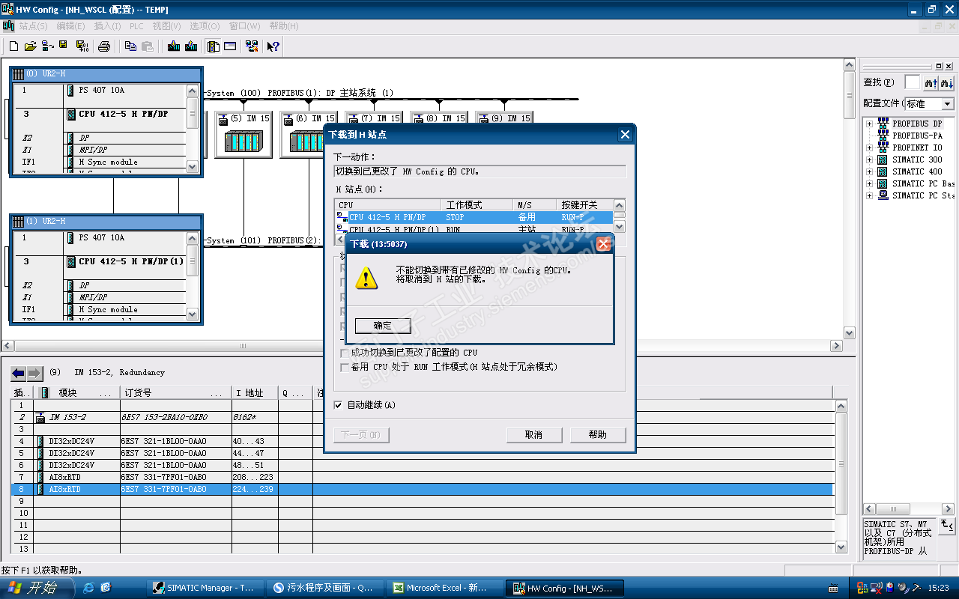Uncheck the 自动继续(A) checkbox
This screenshot has height=599, width=959.
(x=339, y=405)
